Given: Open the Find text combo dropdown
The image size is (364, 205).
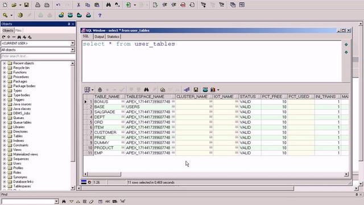Looking at the screenshot, I should 56,201.
